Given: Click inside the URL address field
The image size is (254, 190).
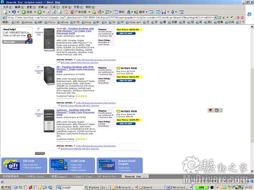Looking at the screenshot, I should 110,18.
